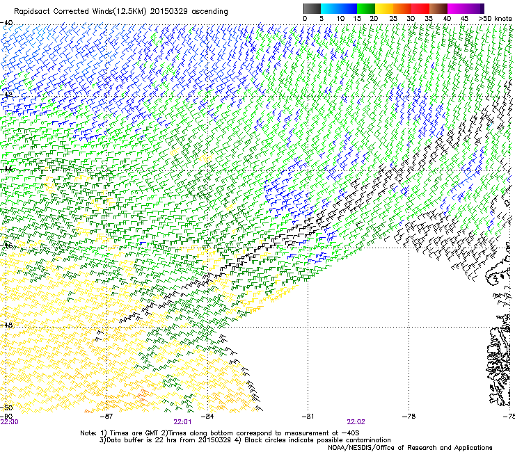Click the -44 latitude axis label

6,169
